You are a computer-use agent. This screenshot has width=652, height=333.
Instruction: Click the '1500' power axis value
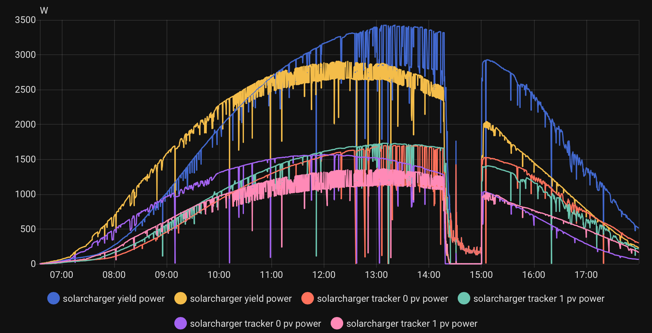[25, 159]
